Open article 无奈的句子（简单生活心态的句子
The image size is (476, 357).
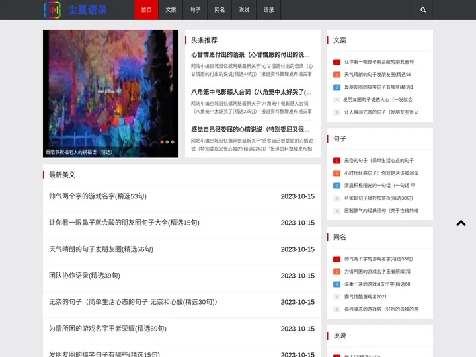click(133, 302)
